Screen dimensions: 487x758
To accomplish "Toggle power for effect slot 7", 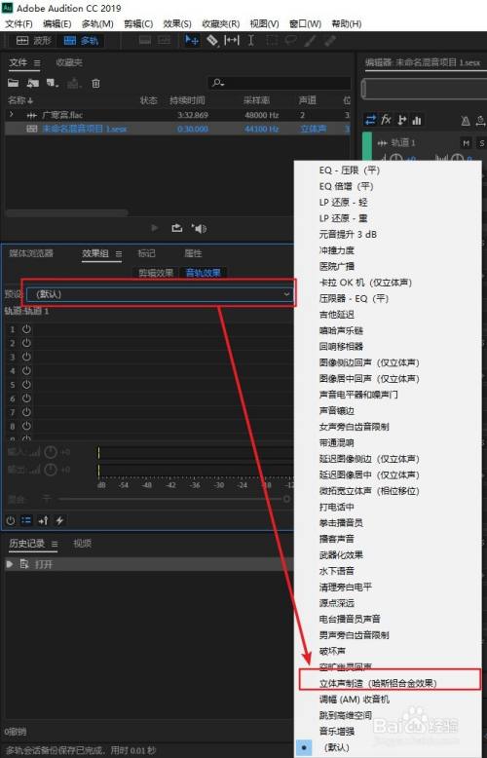I will tap(26, 412).
